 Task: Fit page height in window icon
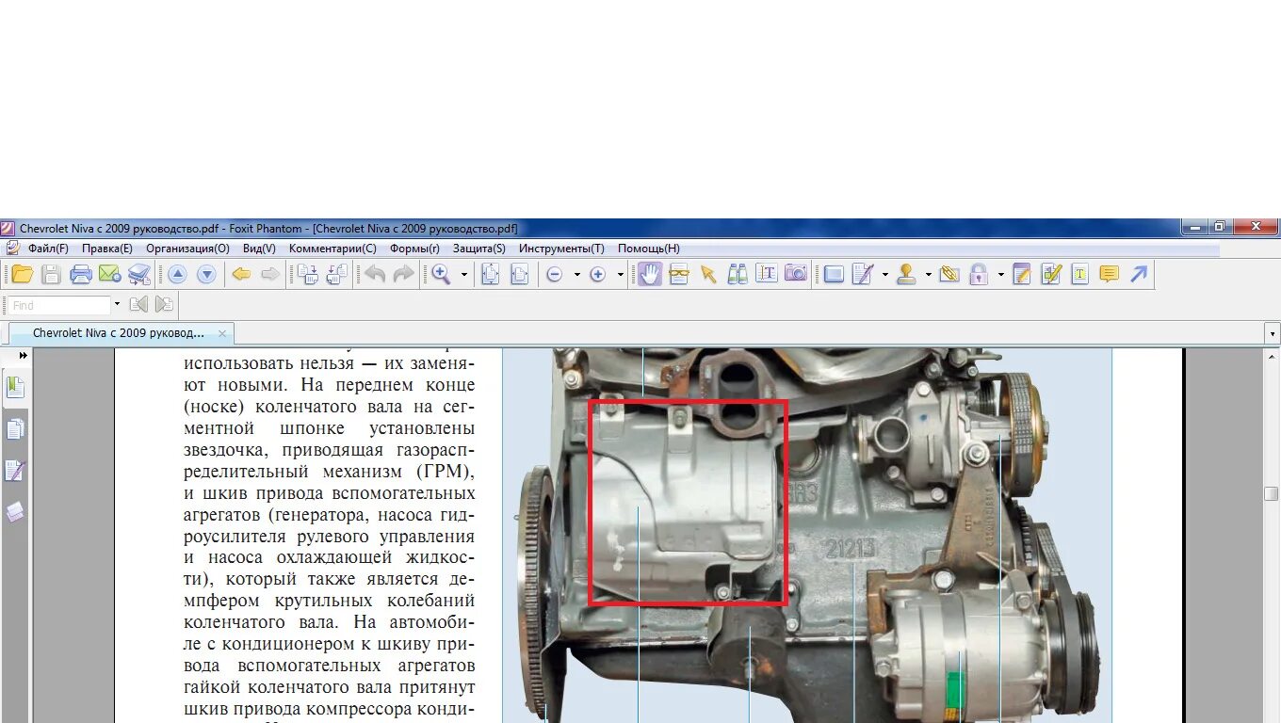(x=490, y=274)
